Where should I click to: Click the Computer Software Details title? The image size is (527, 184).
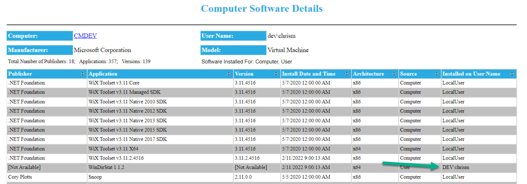point(261,9)
